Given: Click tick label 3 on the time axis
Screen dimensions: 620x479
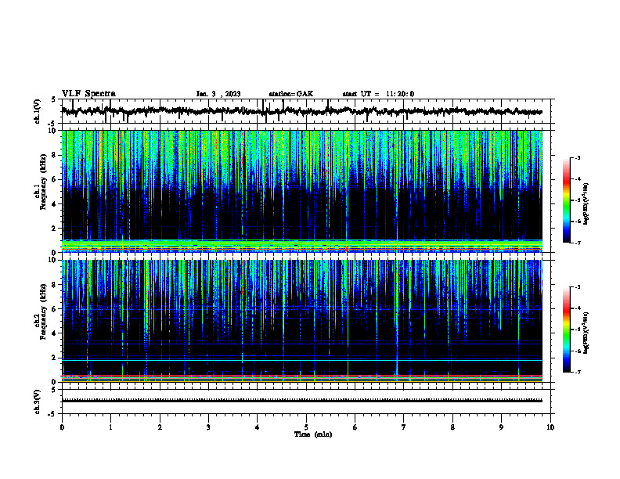Looking at the screenshot, I should [x=208, y=427].
